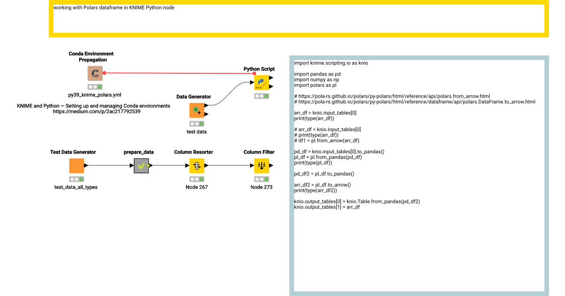Select the Column Filter node

pyautogui.click(x=261, y=165)
